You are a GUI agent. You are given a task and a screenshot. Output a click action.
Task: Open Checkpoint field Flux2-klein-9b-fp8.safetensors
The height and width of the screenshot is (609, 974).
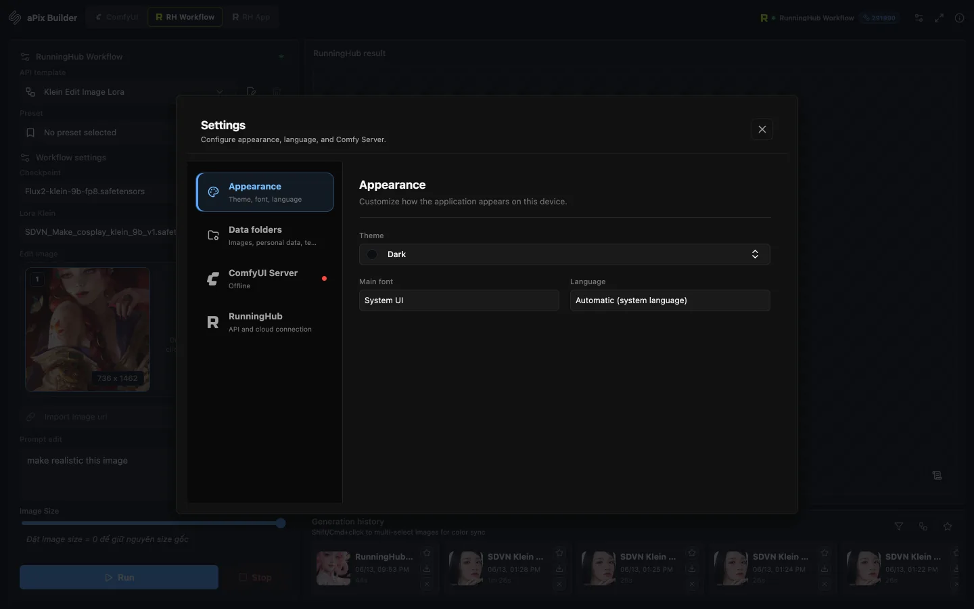tap(98, 191)
